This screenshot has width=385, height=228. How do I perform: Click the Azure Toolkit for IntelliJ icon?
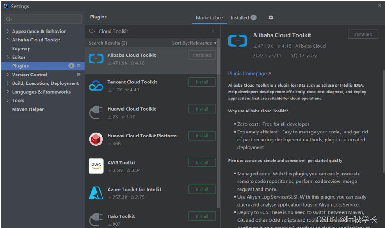96,193
